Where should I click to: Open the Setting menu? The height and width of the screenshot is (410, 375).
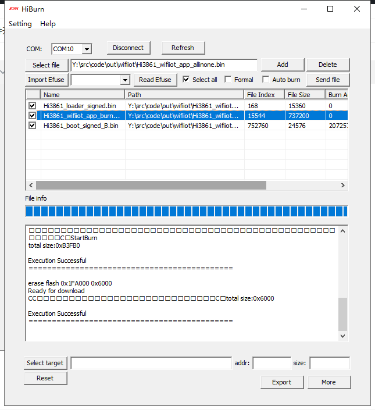coord(20,24)
